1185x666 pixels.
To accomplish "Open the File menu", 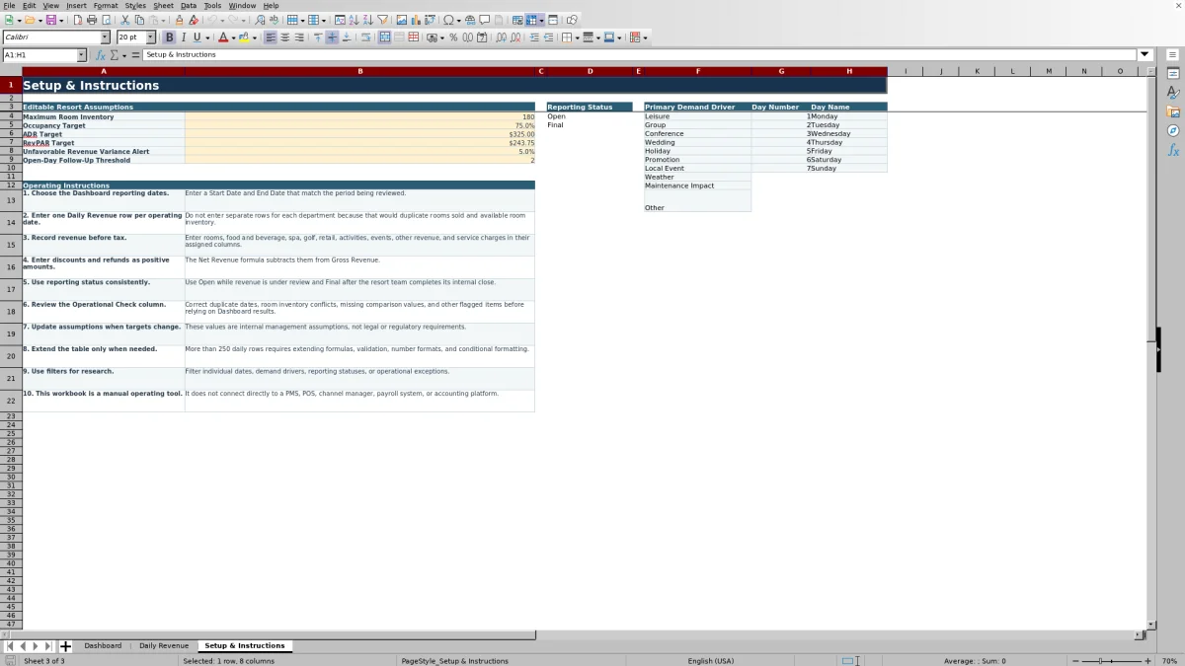I will coord(9,6).
